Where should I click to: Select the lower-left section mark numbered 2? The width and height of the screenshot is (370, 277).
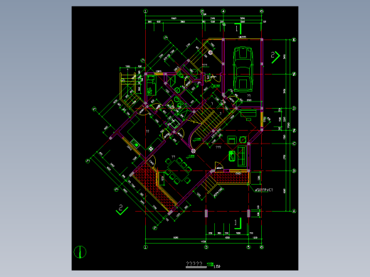122,210
